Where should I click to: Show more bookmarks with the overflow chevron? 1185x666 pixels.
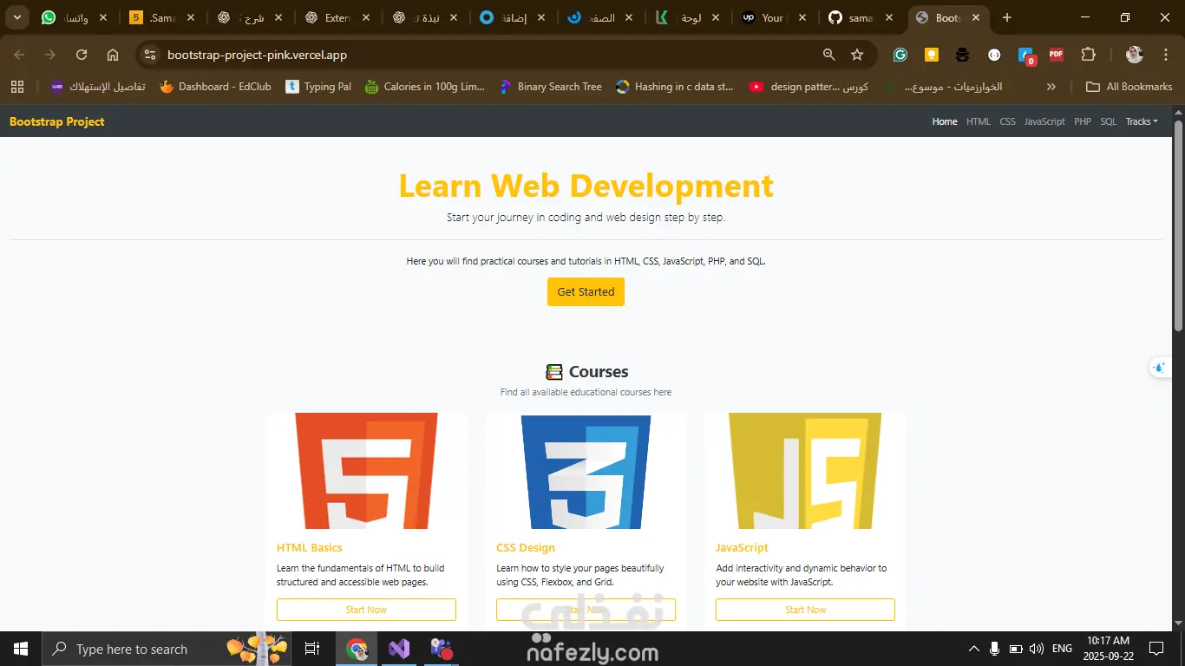point(1051,87)
